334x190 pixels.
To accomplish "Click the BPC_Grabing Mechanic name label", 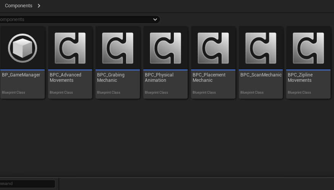I will (111, 78).
